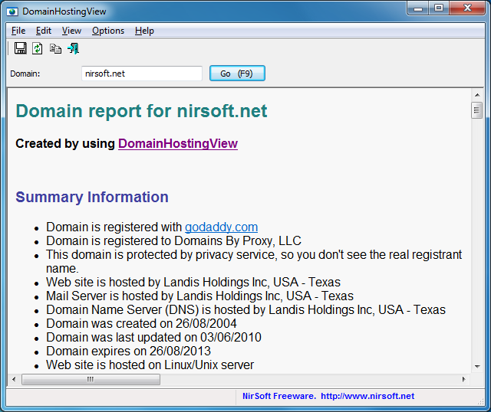Click the vertical scrollbar up arrow
This screenshot has height=412, width=491.
pyautogui.click(x=477, y=95)
